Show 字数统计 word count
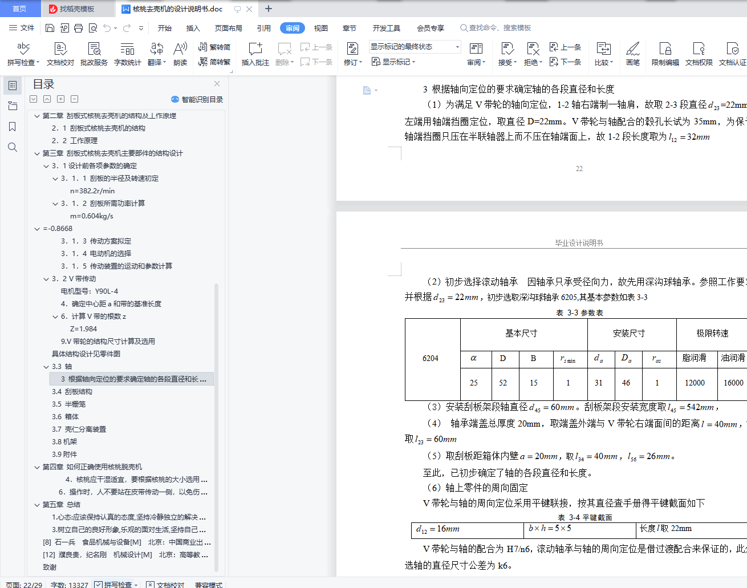 coord(127,54)
